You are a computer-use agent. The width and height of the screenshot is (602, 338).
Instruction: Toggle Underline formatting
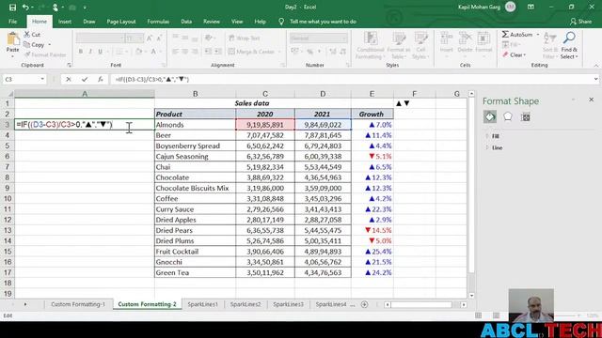point(101,52)
